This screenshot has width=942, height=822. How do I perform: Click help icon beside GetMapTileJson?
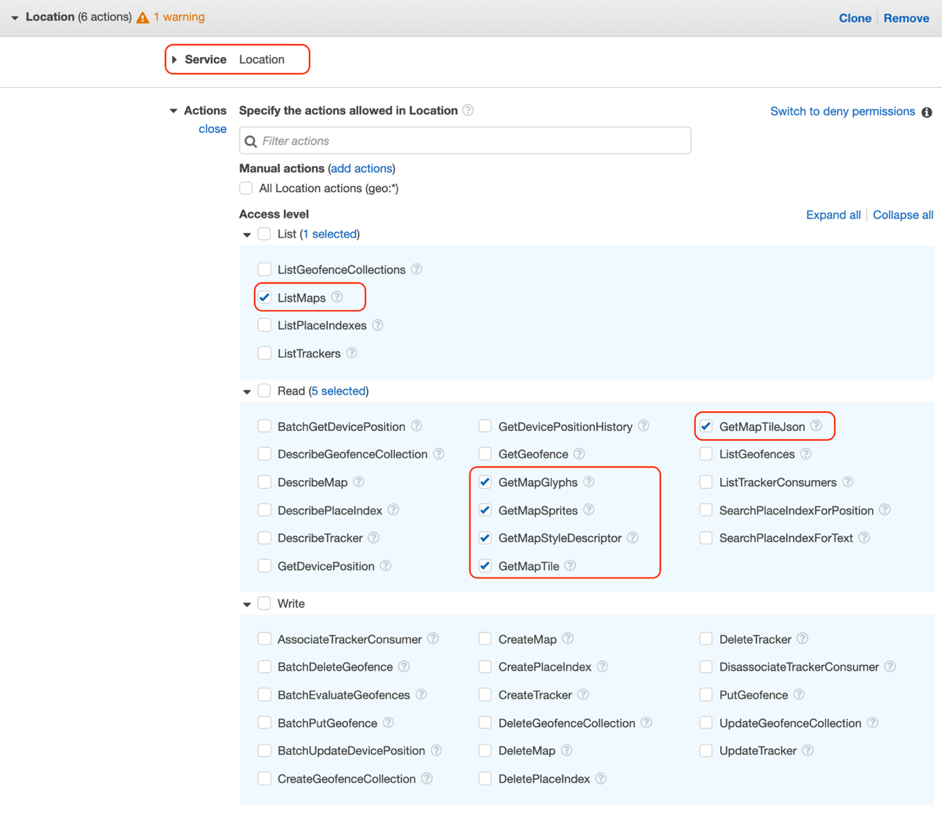coord(816,426)
